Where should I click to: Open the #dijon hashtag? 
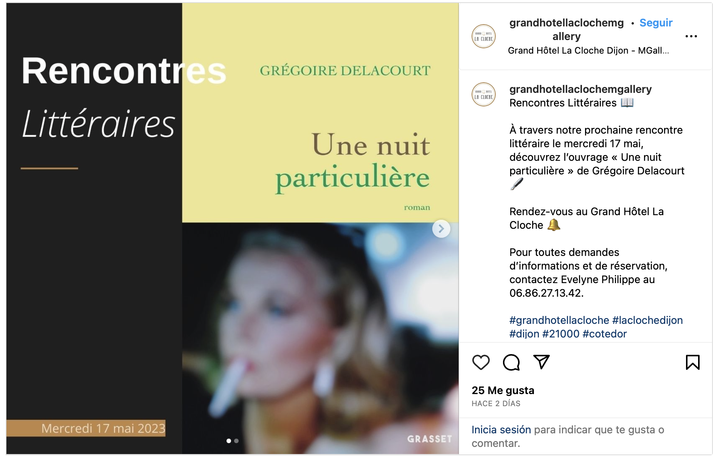[x=524, y=334]
